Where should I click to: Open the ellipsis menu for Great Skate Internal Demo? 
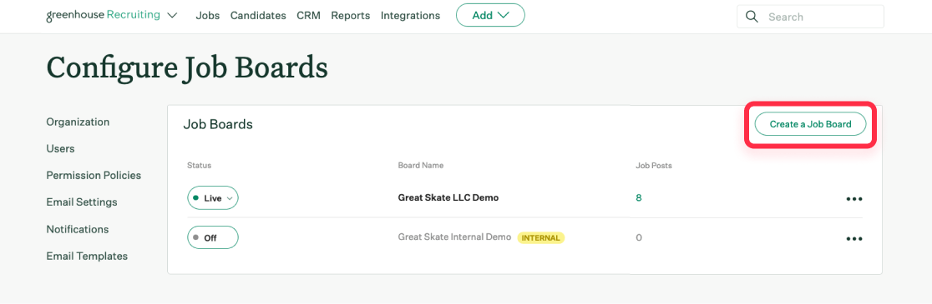[854, 239]
